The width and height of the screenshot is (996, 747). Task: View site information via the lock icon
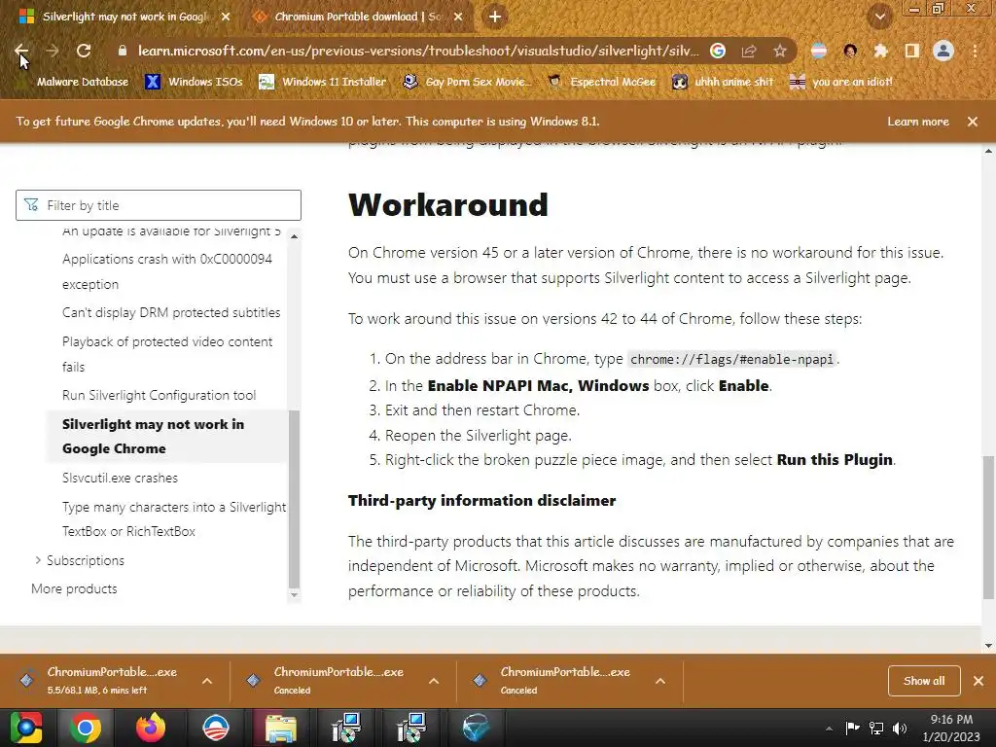(x=123, y=51)
